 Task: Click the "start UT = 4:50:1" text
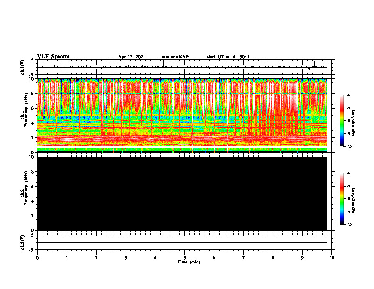[228, 57]
